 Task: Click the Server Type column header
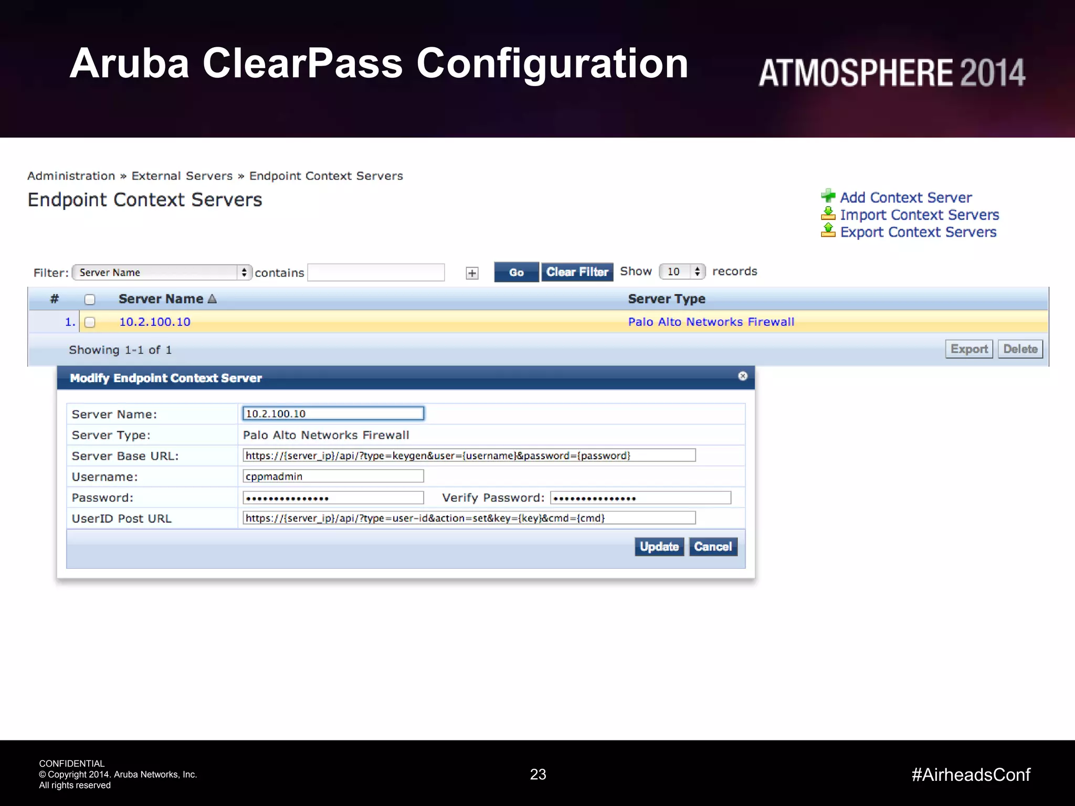(x=667, y=299)
